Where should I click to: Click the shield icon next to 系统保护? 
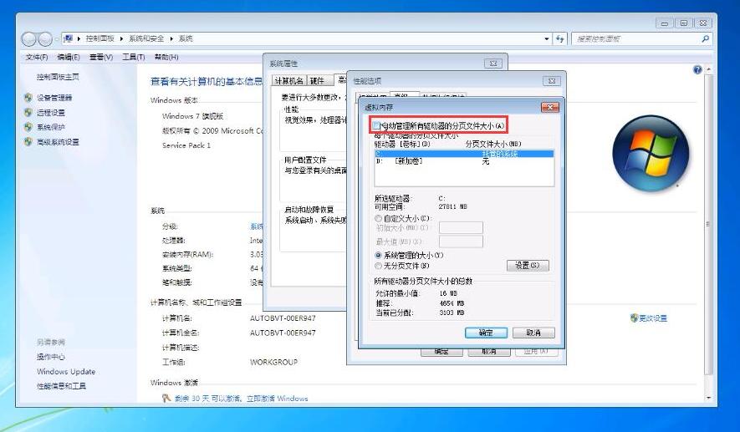(x=28, y=127)
